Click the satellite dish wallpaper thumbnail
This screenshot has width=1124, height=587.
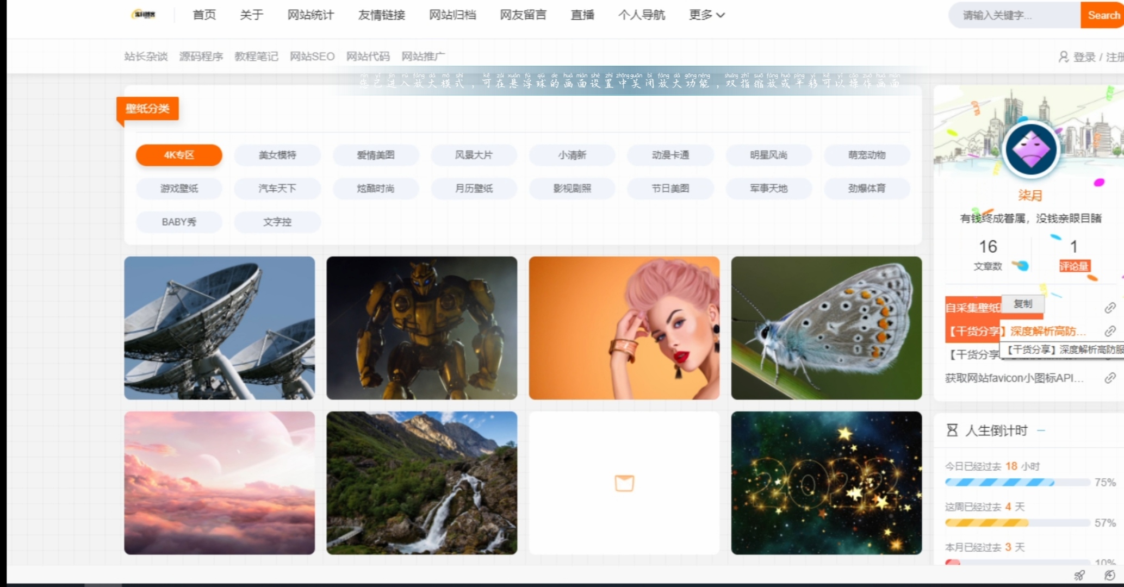tap(220, 327)
